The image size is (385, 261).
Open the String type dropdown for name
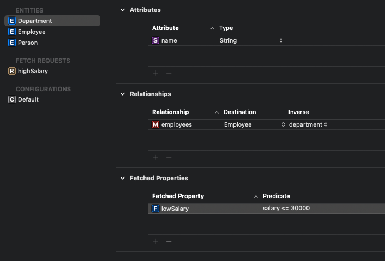281,40
